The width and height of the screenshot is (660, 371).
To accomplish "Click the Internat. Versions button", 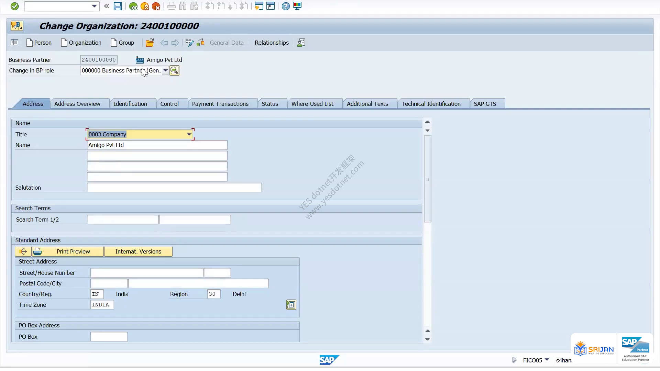I will pos(138,251).
